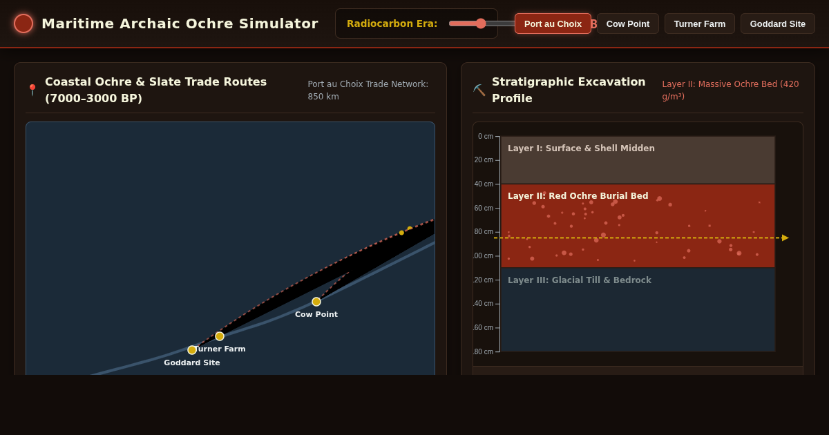Select the Cow Point site button
The height and width of the screenshot is (435, 829).
[x=628, y=23]
